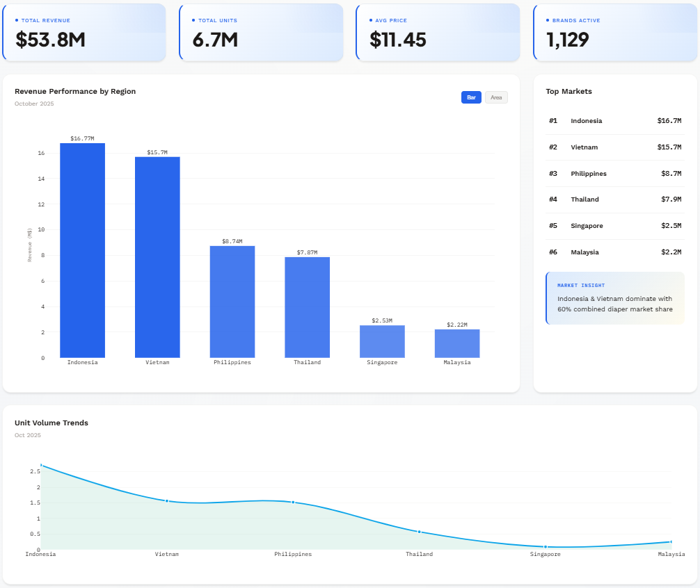Viewport: 700px width, 588px height.
Task: Click the Vietnam revenue bar
Action: pyautogui.click(x=157, y=257)
